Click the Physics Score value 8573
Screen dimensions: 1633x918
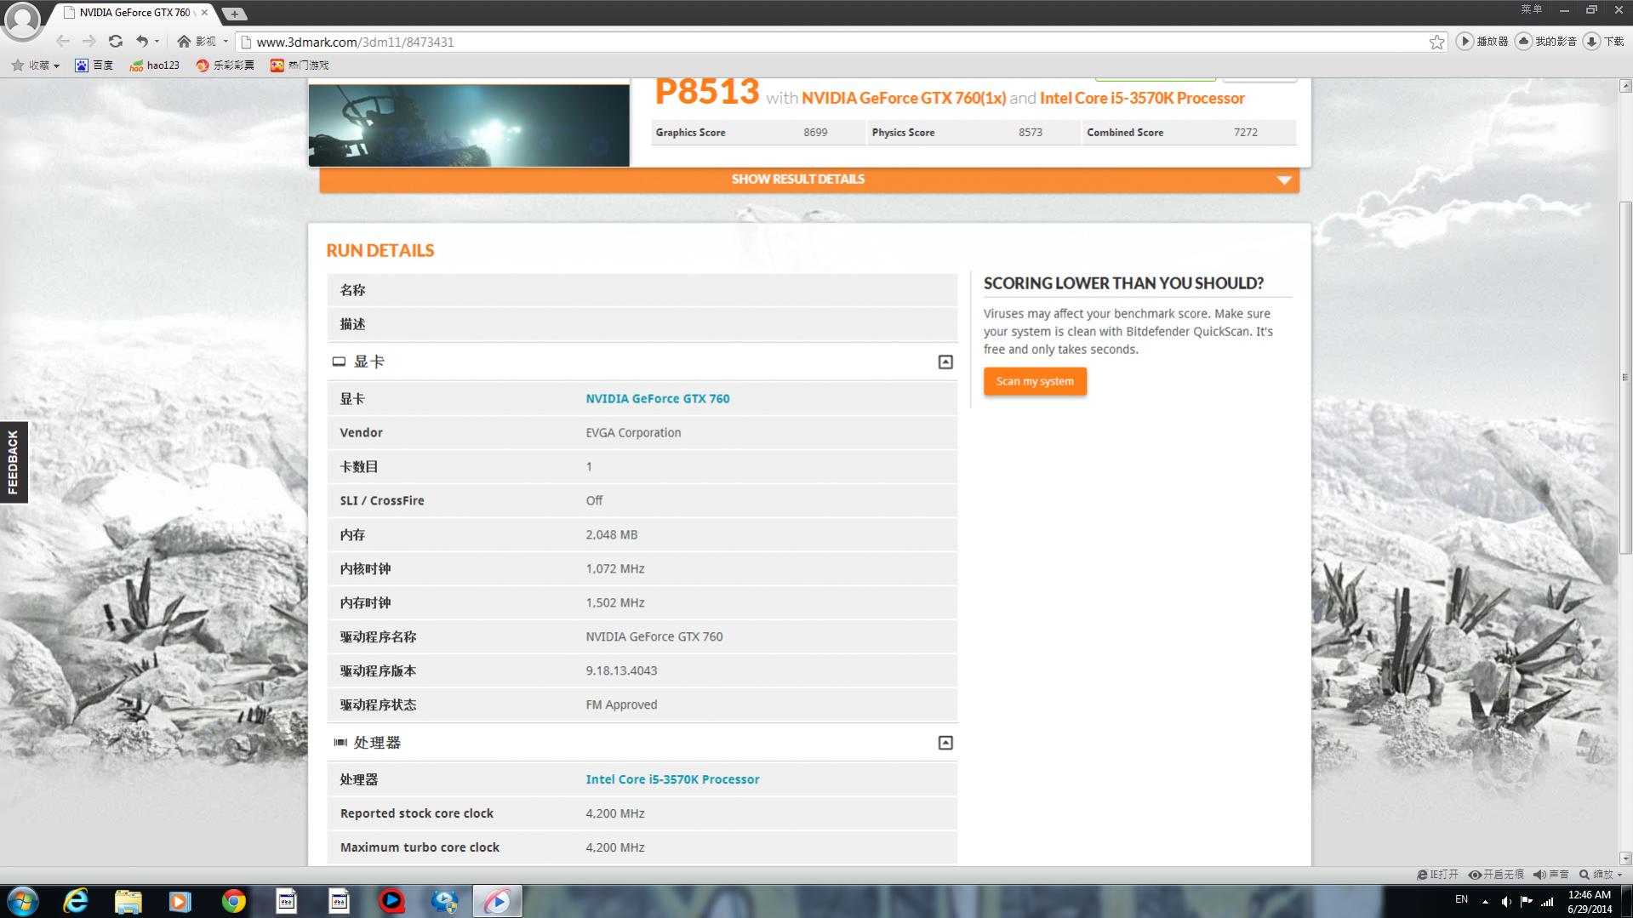click(x=1031, y=132)
